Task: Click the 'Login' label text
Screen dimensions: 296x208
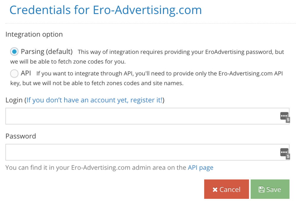Action: point(14,100)
